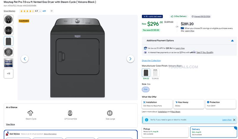Open the Protection plan card
This screenshot has width=238, height=139.
click(221, 104)
